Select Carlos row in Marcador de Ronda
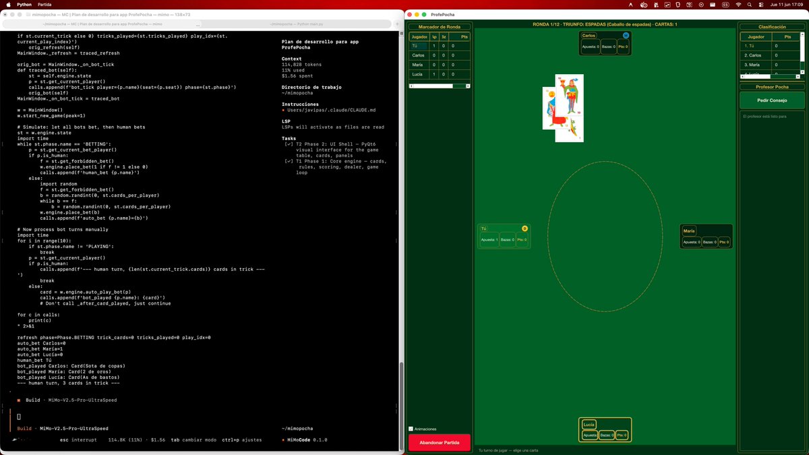 (440, 55)
